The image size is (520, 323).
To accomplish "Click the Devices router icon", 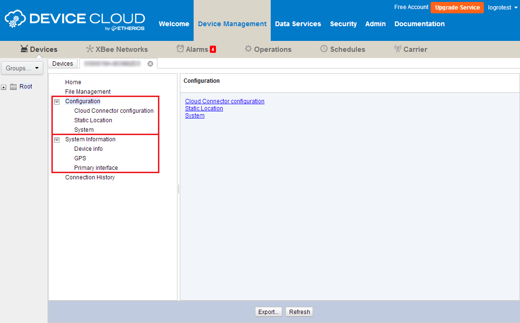I will tap(24, 49).
